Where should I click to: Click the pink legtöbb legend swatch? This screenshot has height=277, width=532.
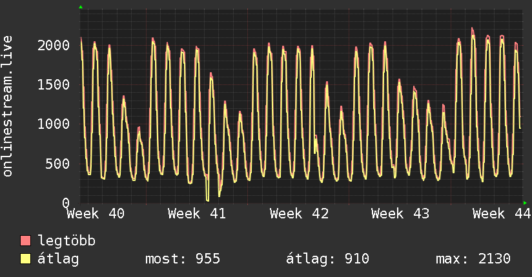[25, 240]
